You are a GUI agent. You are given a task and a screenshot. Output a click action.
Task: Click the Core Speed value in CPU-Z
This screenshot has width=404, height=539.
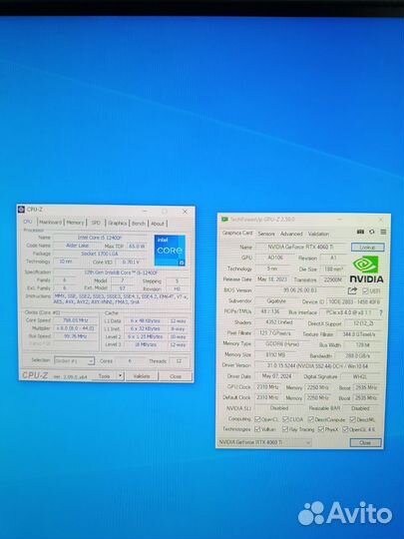tap(76, 320)
